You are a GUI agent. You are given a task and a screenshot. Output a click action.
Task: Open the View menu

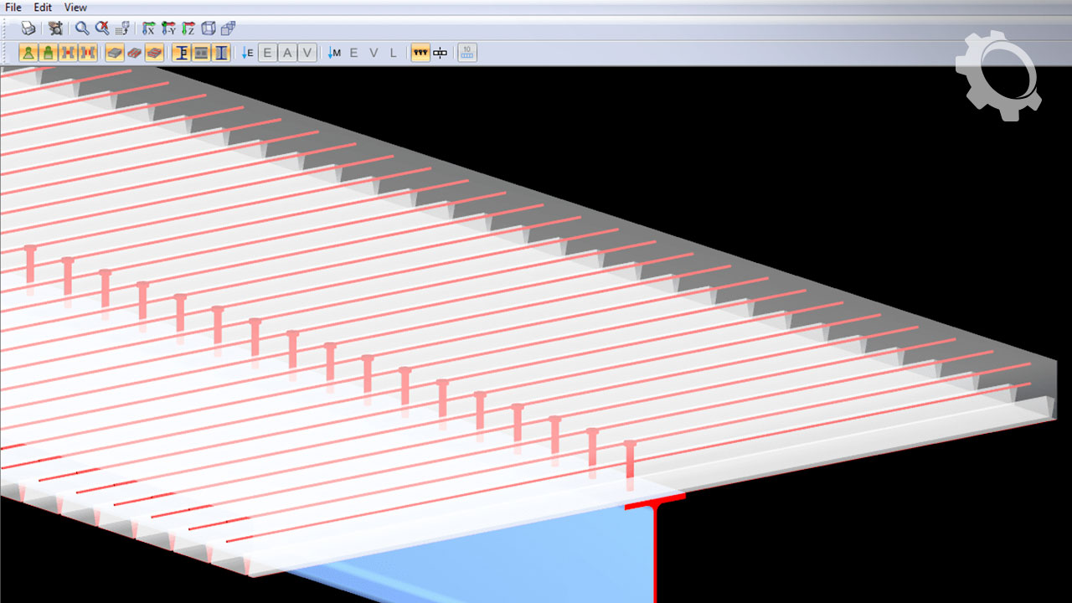pyautogui.click(x=75, y=8)
